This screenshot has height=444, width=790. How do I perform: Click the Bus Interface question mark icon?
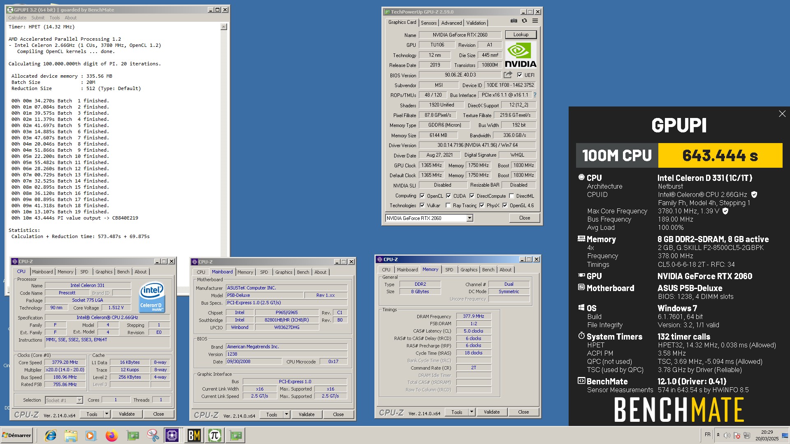534,95
